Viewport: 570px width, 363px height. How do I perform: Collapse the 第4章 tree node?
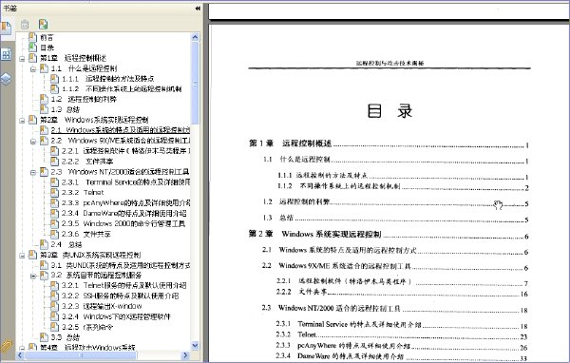point(22,348)
